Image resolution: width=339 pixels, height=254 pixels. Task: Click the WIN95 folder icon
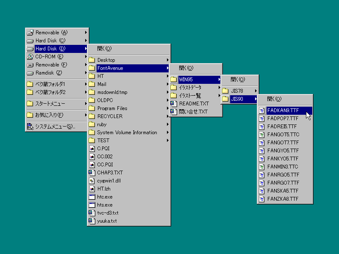tap(174, 80)
